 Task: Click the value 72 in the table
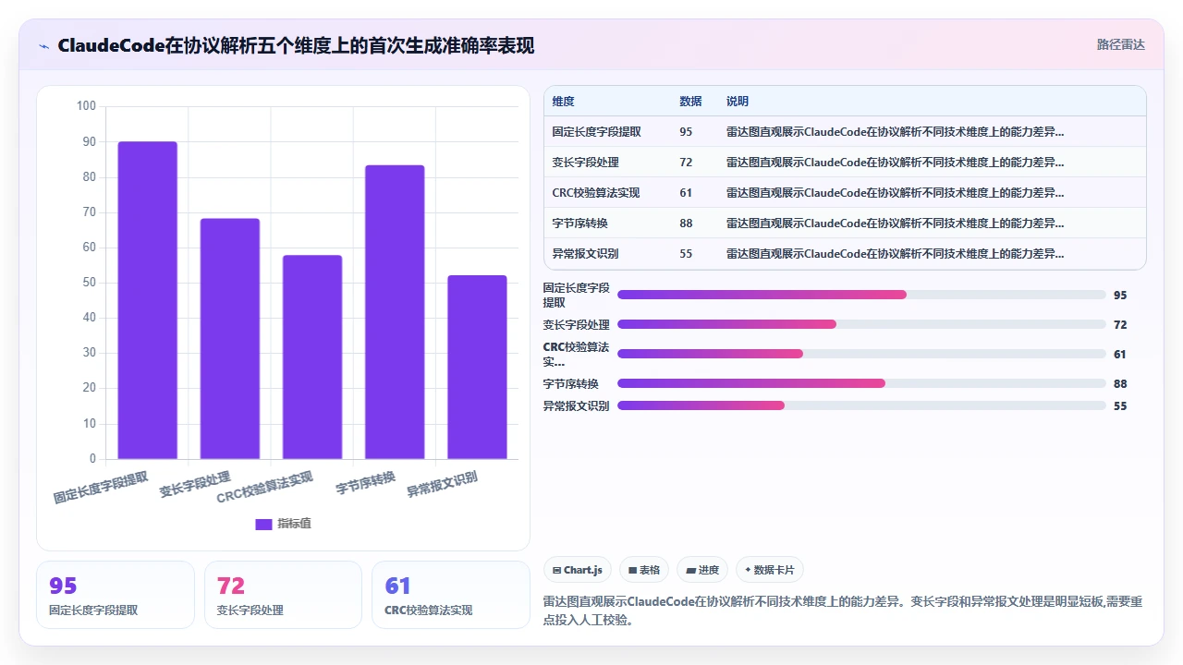pos(686,163)
